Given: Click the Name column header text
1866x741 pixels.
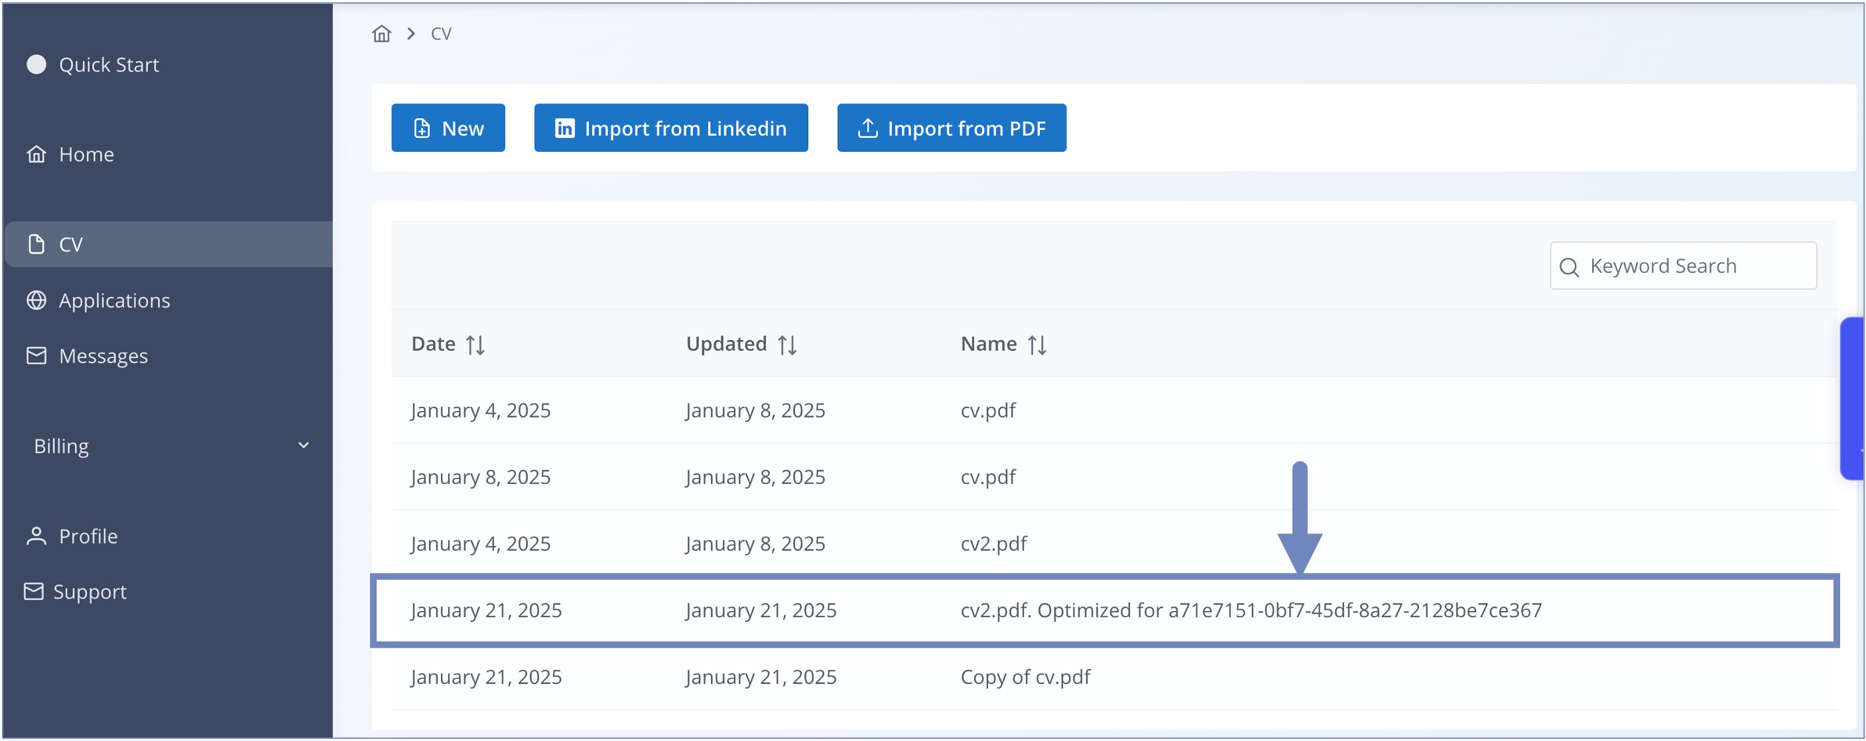Looking at the screenshot, I should pyautogui.click(x=988, y=343).
